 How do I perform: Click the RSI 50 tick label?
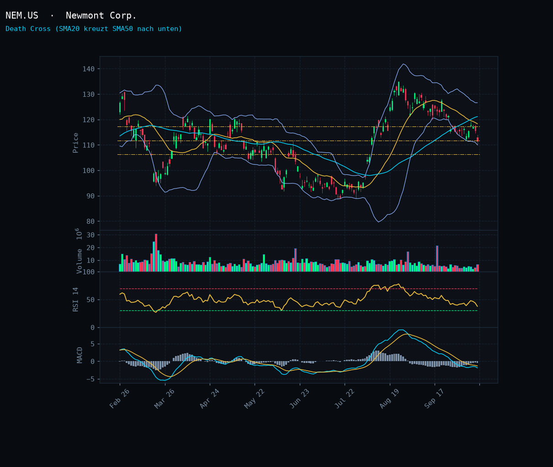[90, 300]
